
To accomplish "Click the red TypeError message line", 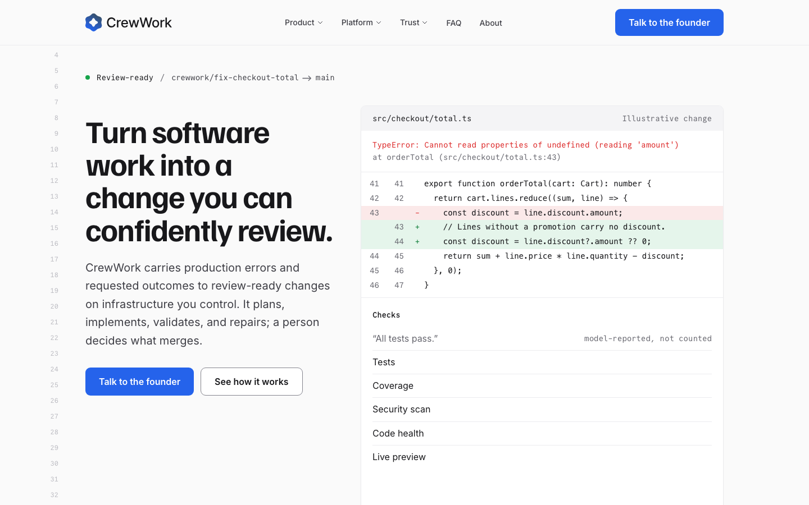I will coord(525,145).
